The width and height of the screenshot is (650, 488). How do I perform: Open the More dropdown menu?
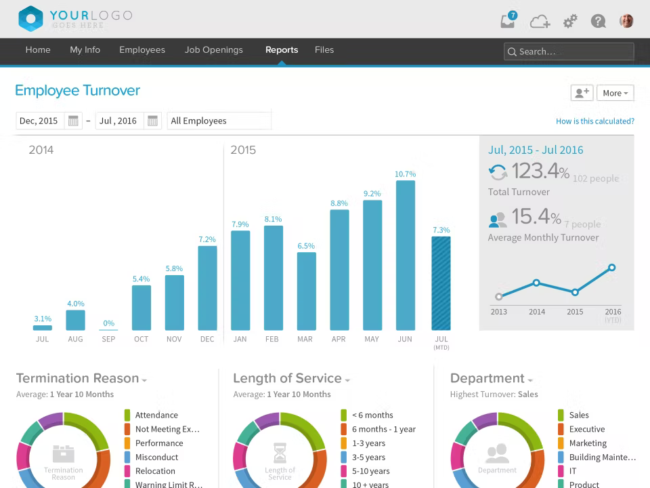(615, 93)
